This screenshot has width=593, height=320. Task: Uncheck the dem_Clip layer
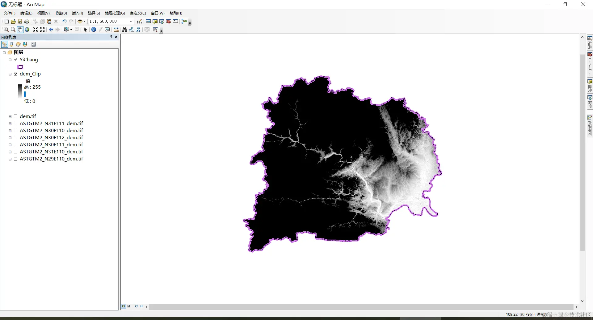pyautogui.click(x=16, y=74)
